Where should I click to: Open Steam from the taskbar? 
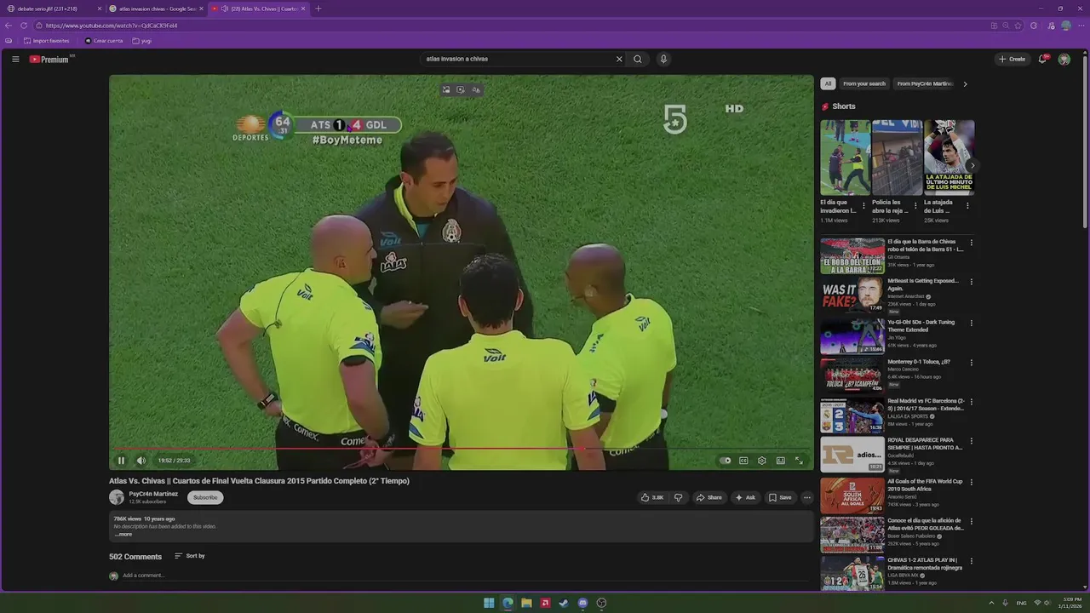[x=564, y=603]
